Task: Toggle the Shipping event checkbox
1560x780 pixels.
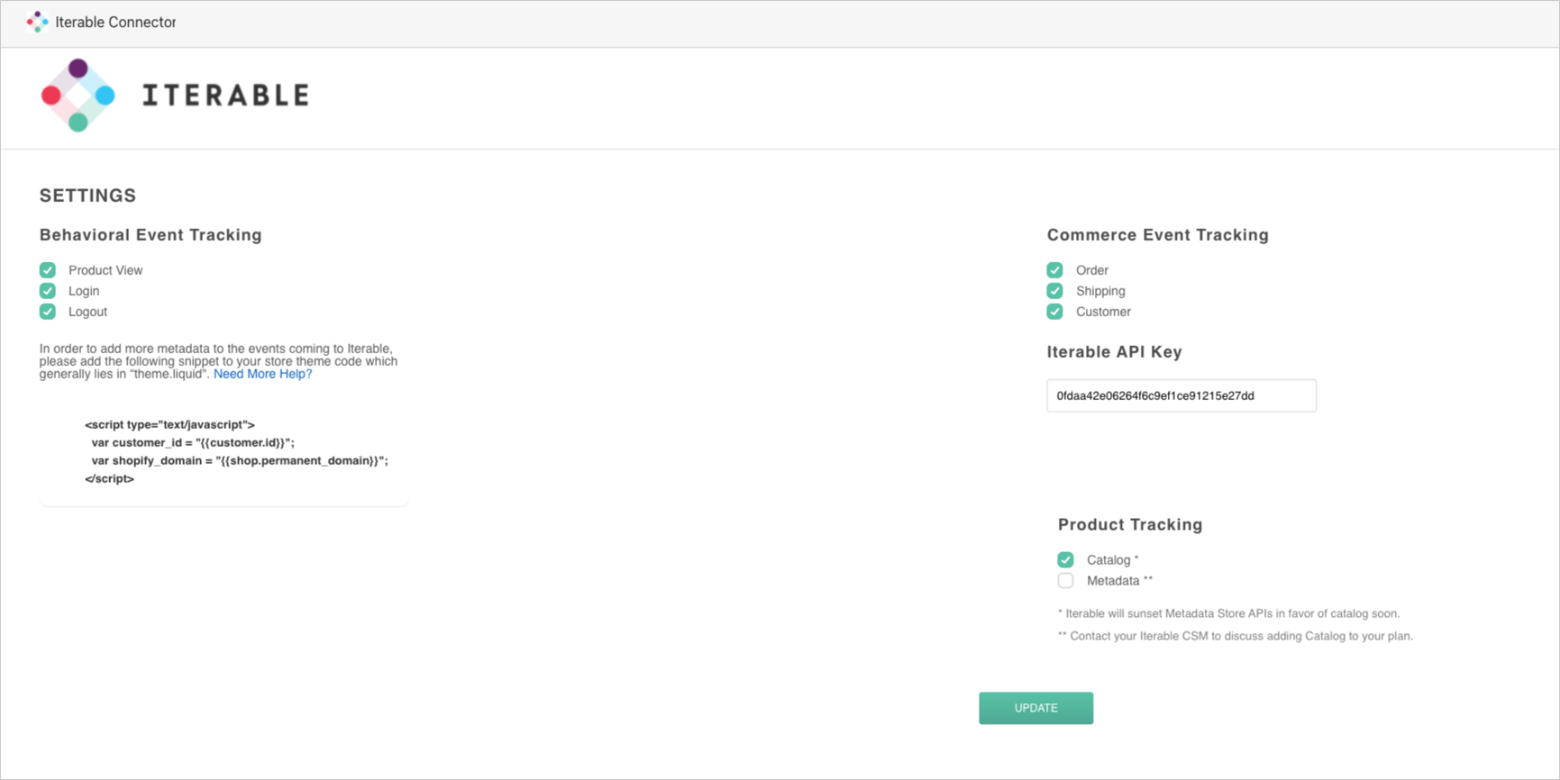Action: click(x=1055, y=291)
